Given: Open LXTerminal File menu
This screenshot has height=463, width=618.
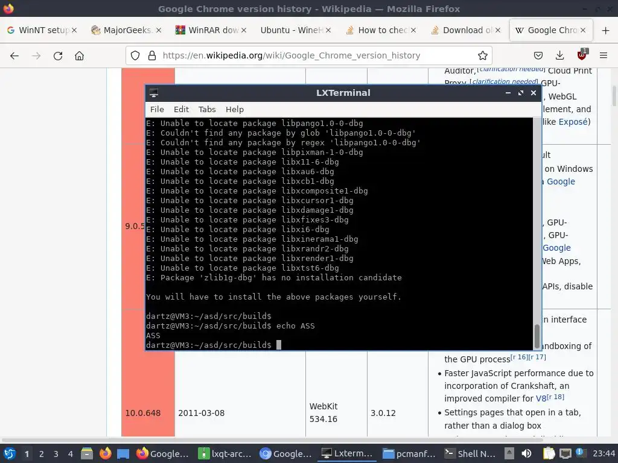Looking at the screenshot, I should coord(157,110).
